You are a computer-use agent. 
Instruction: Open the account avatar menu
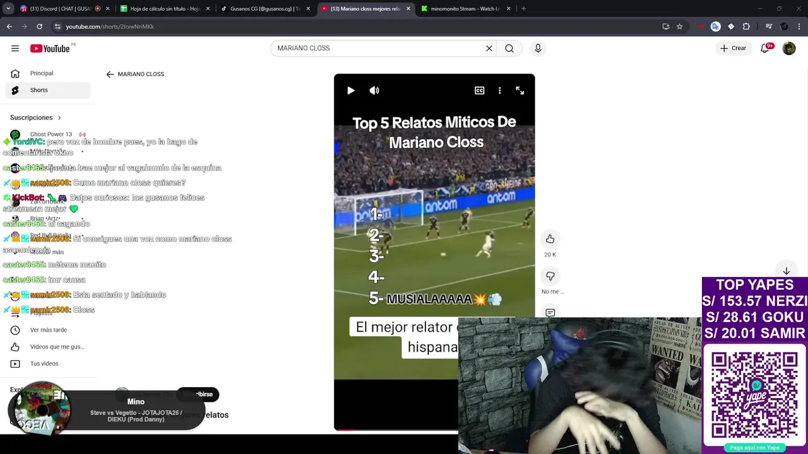[x=789, y=49]
